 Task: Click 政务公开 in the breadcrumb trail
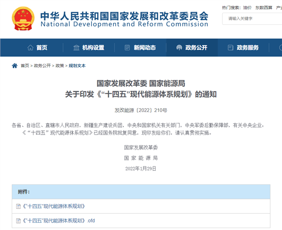tap(42, 66)
